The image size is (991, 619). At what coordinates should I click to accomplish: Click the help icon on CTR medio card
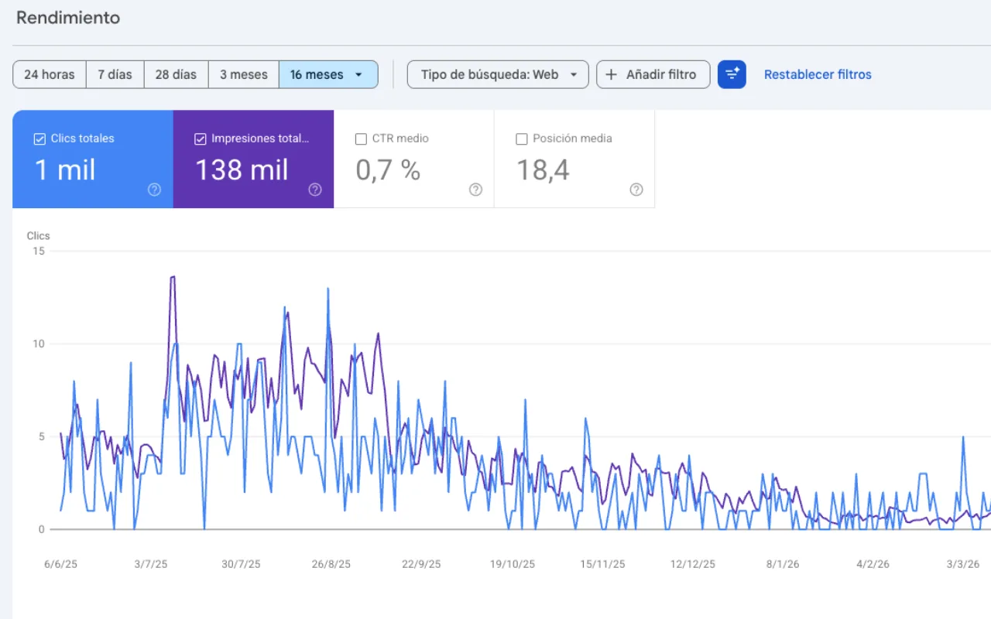pyautogui.click(x=475, y=190)
